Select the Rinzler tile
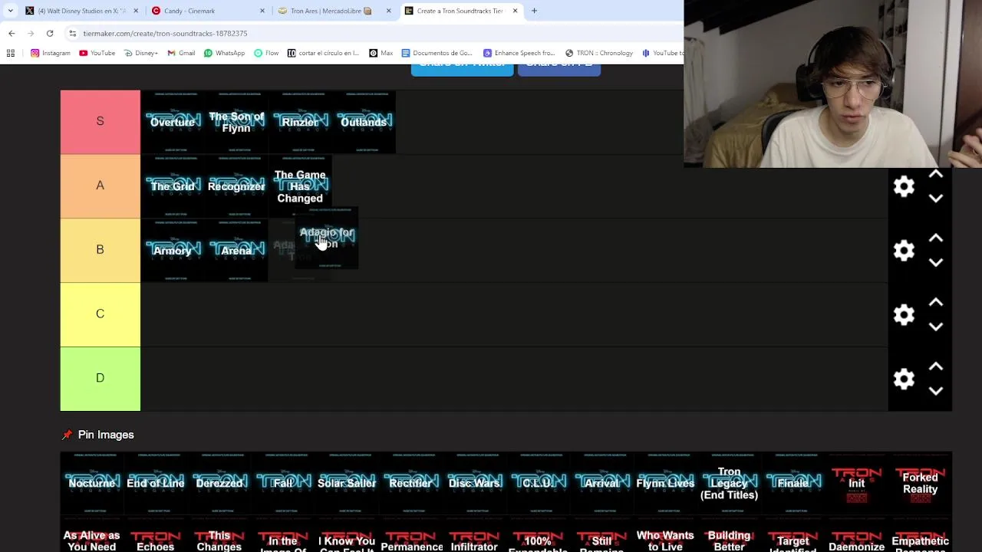This screenshot has height=552, width=982. point(300,122)
